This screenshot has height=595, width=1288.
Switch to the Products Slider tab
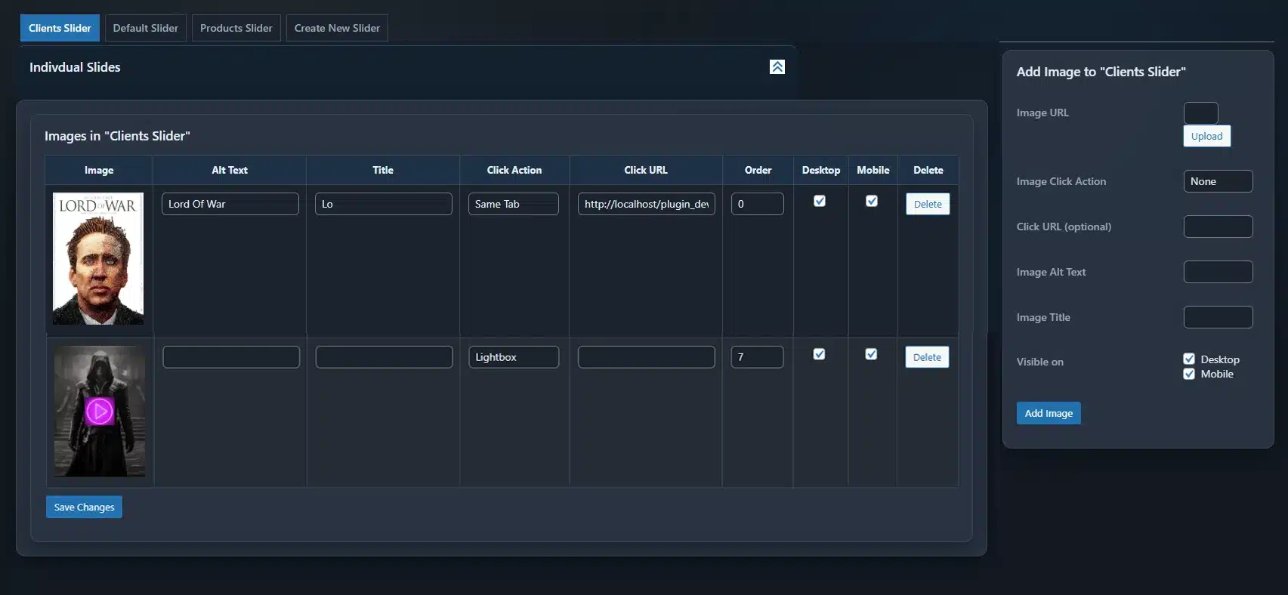[x=236, y=28]
